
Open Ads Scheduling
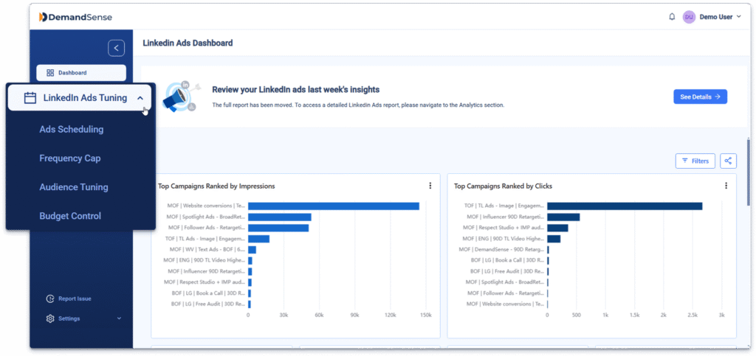coord(72,130)
